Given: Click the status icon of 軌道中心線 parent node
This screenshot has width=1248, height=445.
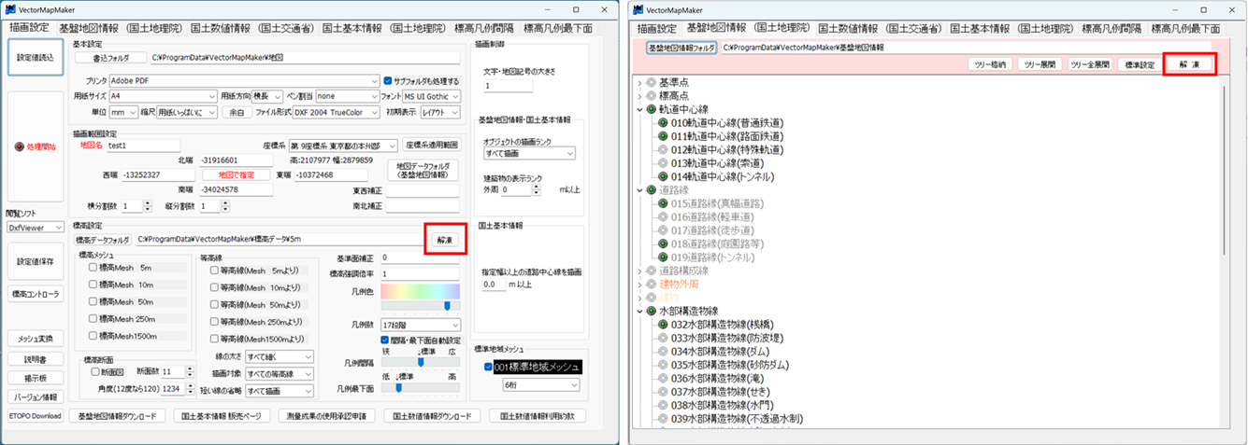Looking at the screenshot, I should 651,110.
